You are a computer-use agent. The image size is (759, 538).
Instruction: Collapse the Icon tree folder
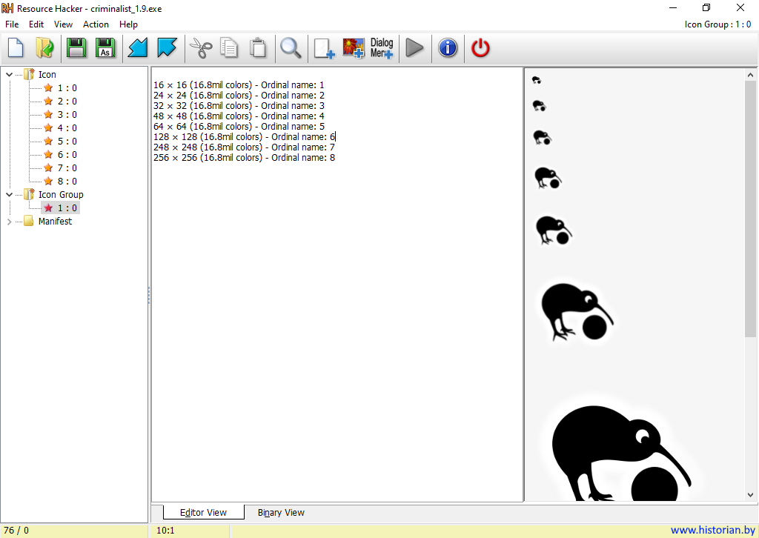pyautogui.click(x=9, y=74)
